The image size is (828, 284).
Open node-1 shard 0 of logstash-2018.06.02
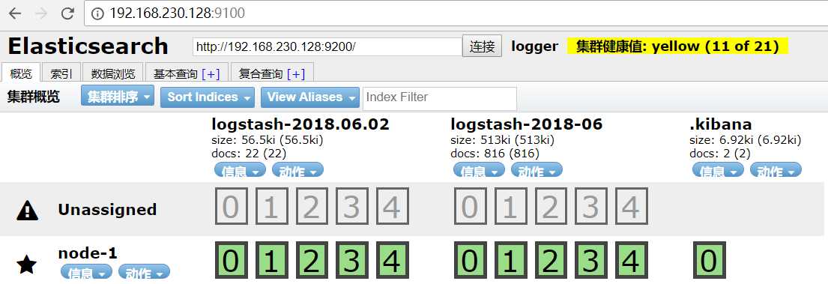tap(231, 260)
